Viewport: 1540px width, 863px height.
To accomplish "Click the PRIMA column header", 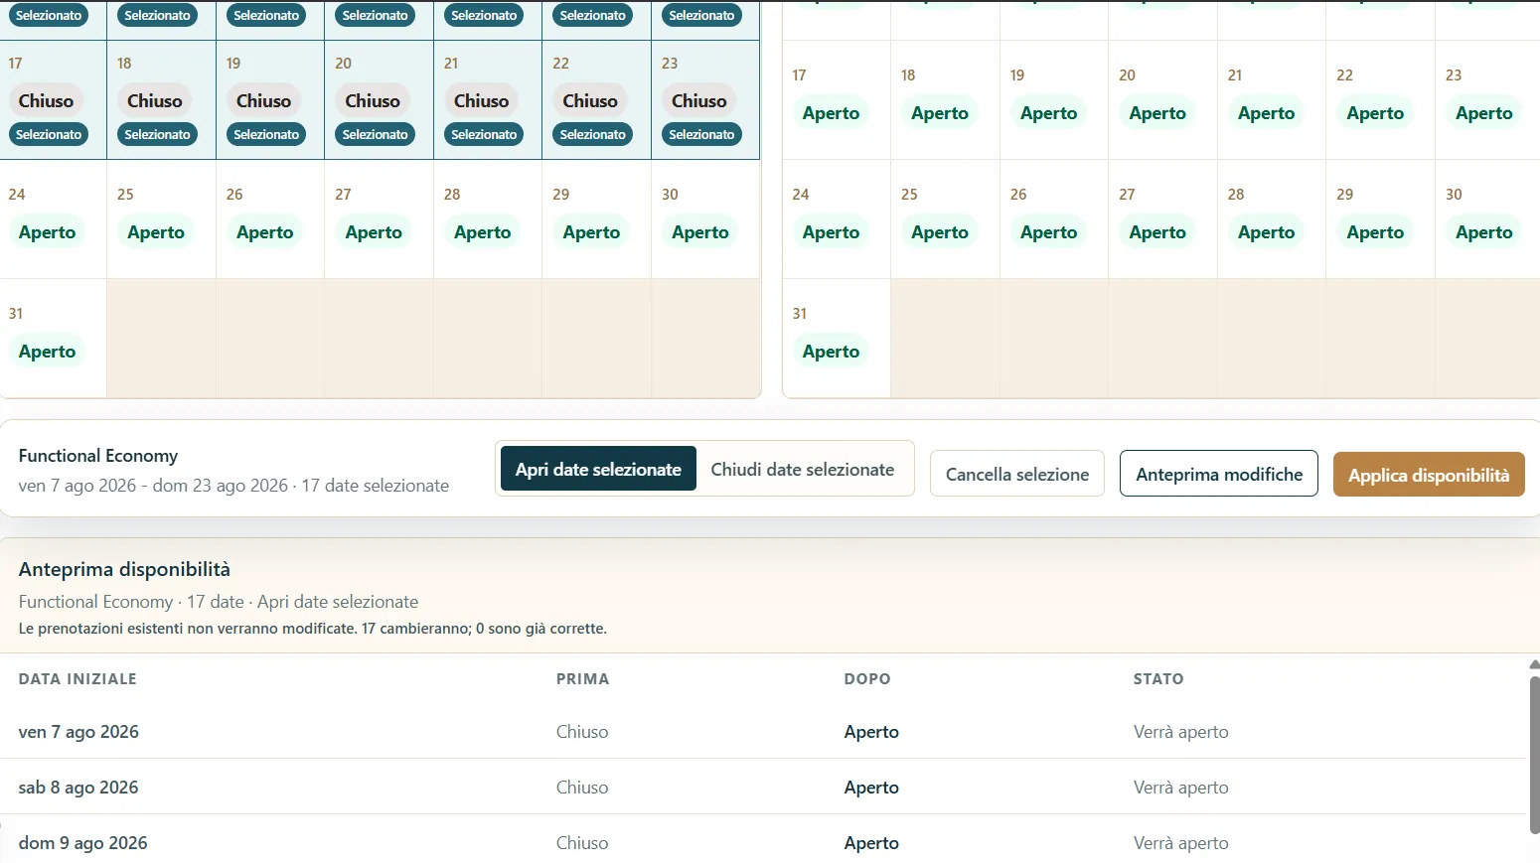I will point(582,679).
